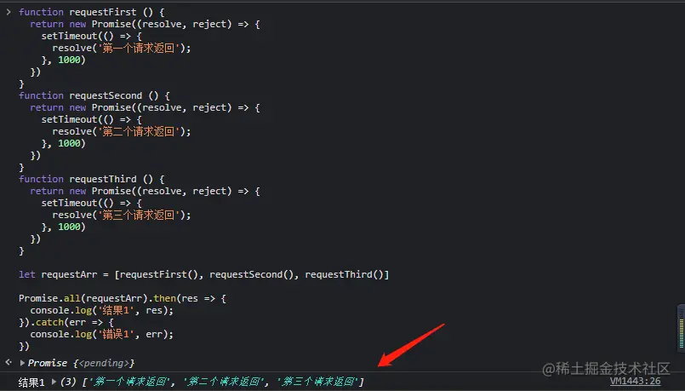Click the '第三个请求返回' string in resolve call
Viewport: 685px width, 391px height.
coord(138,216)
